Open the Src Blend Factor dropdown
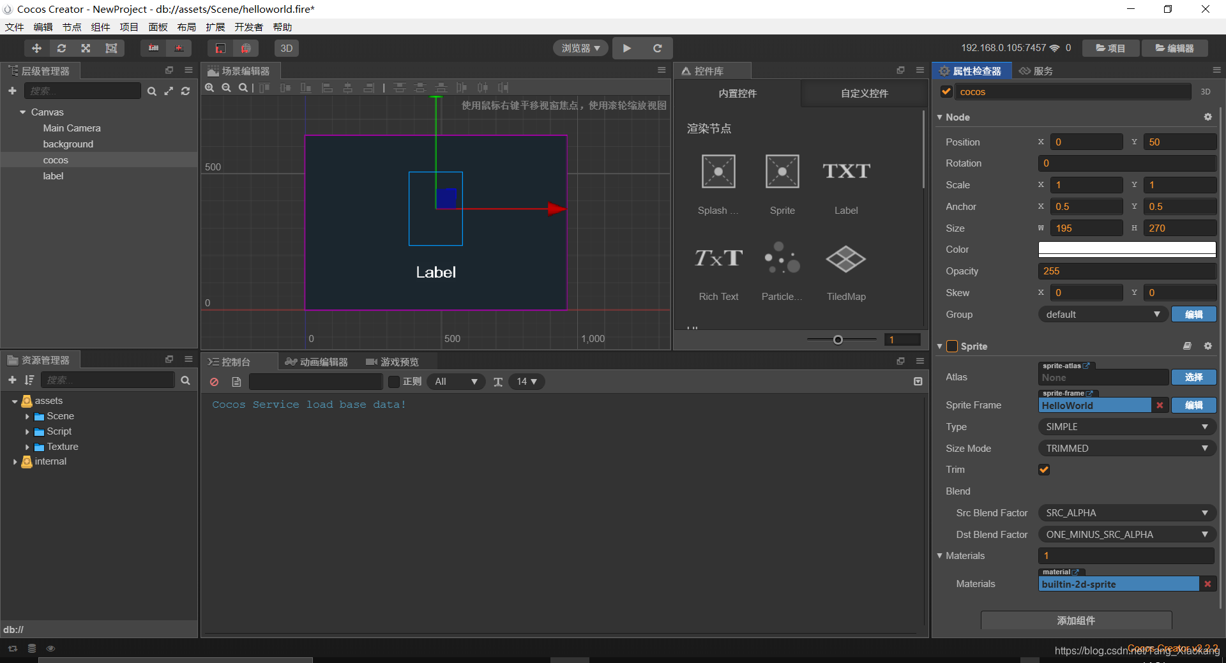 pos(1127,513)
